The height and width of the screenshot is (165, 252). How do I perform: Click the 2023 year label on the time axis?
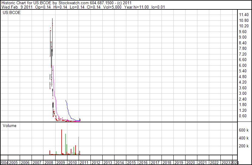point(226,163)
